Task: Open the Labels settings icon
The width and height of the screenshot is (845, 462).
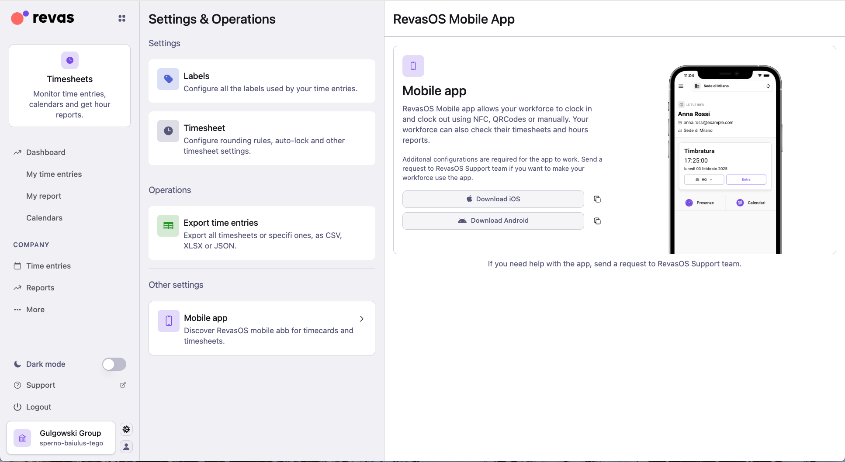Action: pyautogui.click(x=168, y=79)
